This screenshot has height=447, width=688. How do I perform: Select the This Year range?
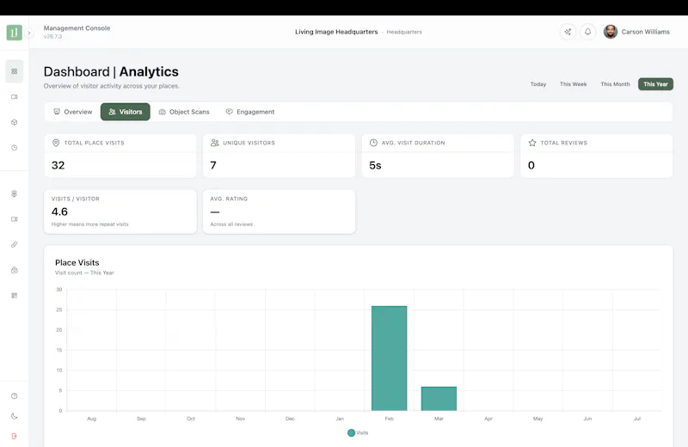pyautogui.click(x=655, y=84)
